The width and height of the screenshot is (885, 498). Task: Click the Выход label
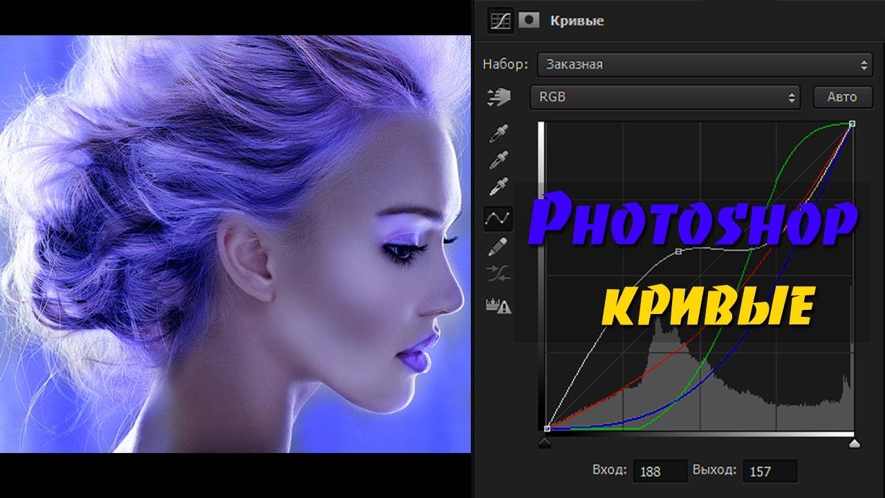(715, 471)
